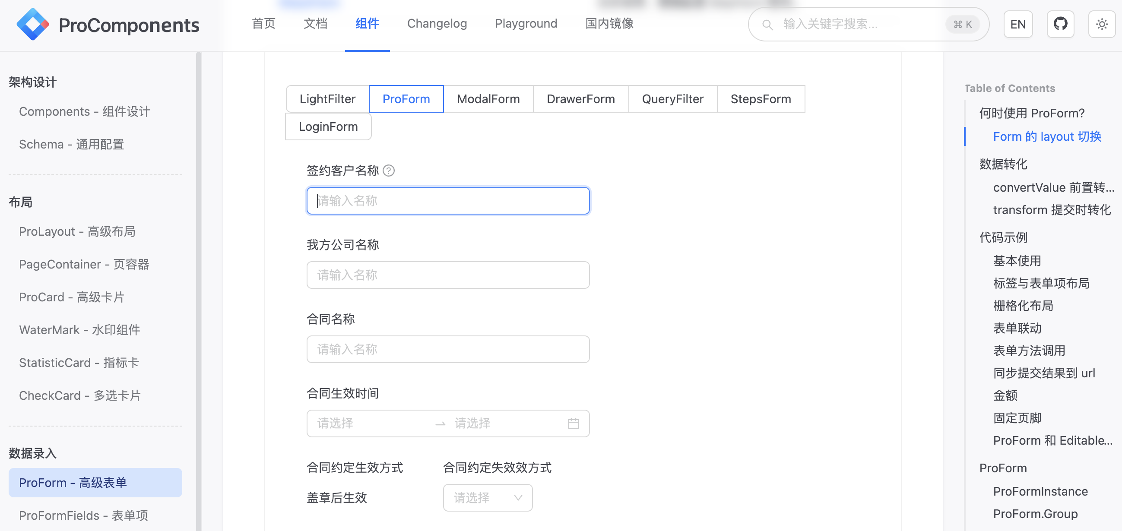Select the ProForm layout radio button
This screenshot has height=531, width=1122.
pos(406,99)
